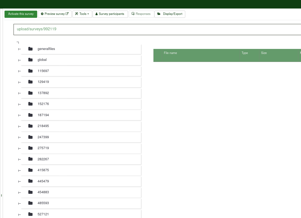This screenshot has height=218, width=301.
Task: Click the generalfiles folder icon
Action: tap(31, 49)
